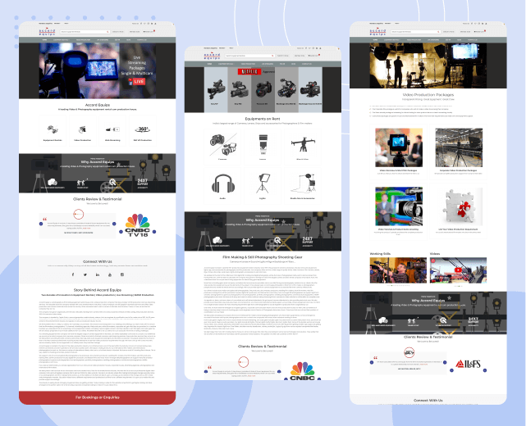
Task: Select middle dark-panel camera in Netflix banner
Action: pyautogui.click(x=263, y=90)
